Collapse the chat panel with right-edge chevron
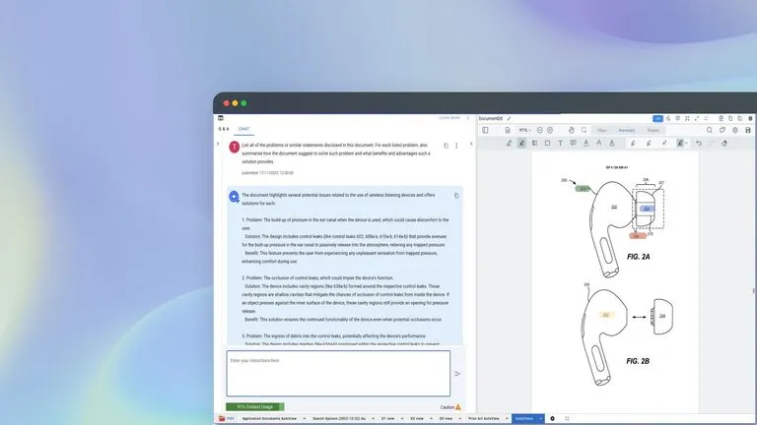The height and width of the screenshot is (425, 757). pyautogui.click(x=472, y=144)
